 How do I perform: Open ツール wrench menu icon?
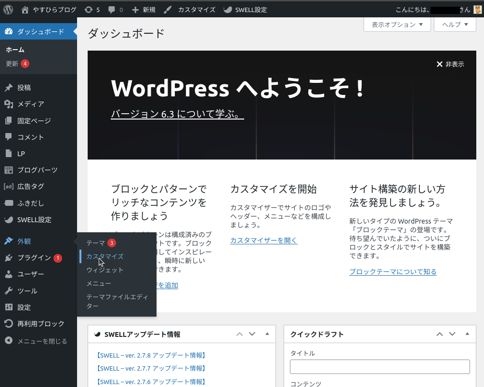tap(9, 291)
